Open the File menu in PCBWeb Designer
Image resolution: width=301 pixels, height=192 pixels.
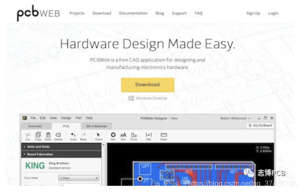[x=33, y=118]
